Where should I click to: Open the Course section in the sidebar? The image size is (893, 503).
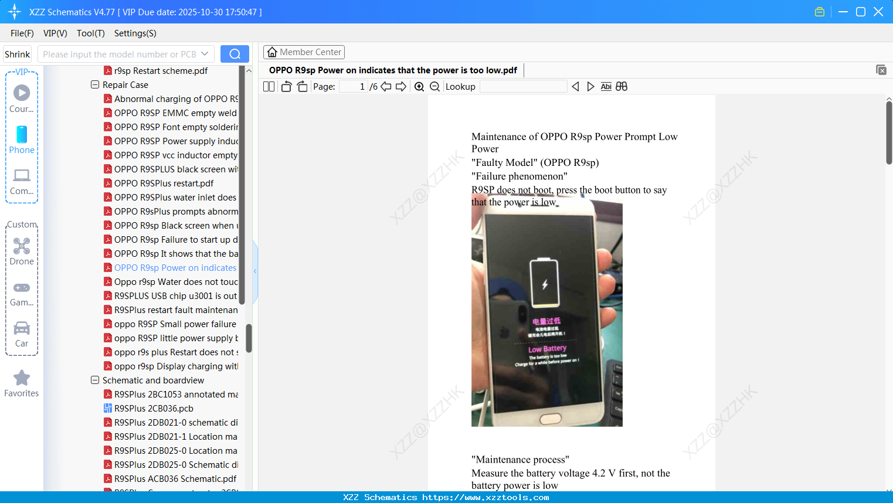[x=22, y=98]
